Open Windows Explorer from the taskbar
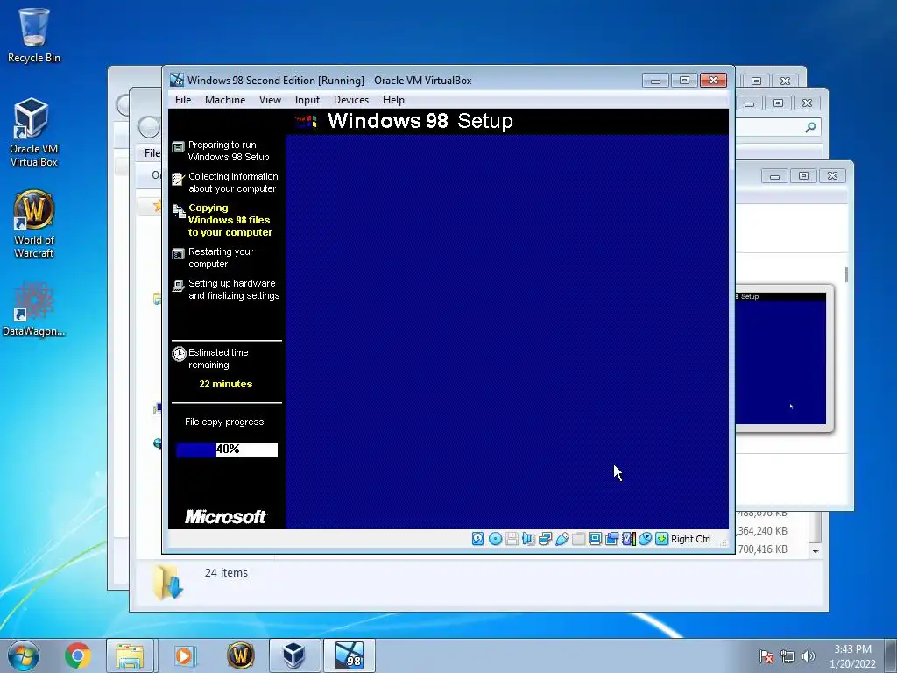Image resolution: width=897 pixels, height=673 pixels. pyautogui.click(x=130, y=655)
